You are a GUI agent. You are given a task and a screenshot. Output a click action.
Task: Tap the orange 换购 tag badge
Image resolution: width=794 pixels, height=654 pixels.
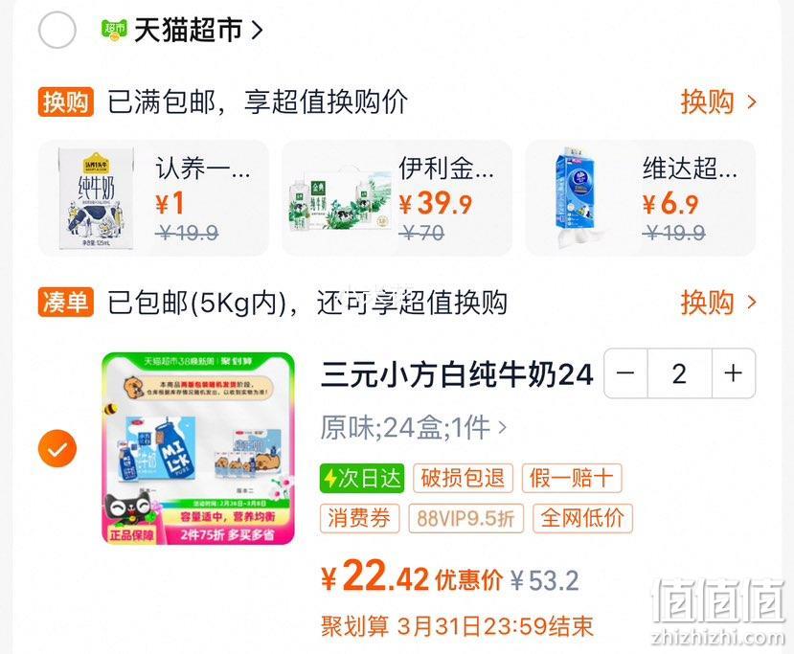[66, 102]
